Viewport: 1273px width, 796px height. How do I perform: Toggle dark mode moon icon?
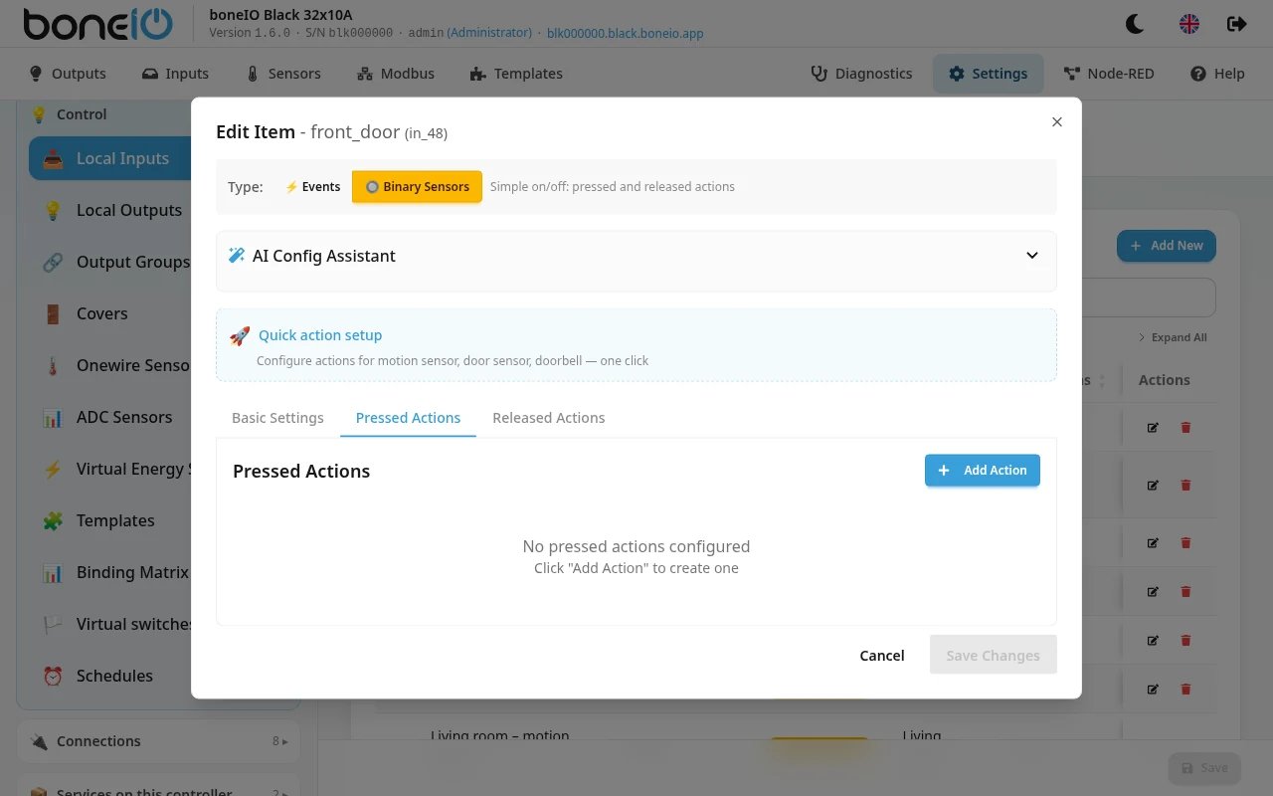point(1134,23)
